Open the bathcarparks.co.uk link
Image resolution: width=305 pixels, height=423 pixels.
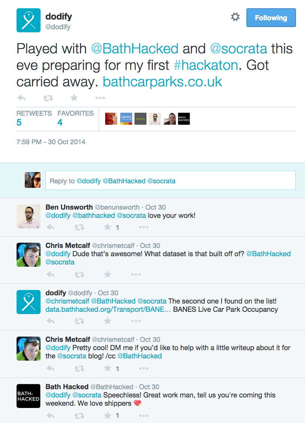[x=162, y=82]
